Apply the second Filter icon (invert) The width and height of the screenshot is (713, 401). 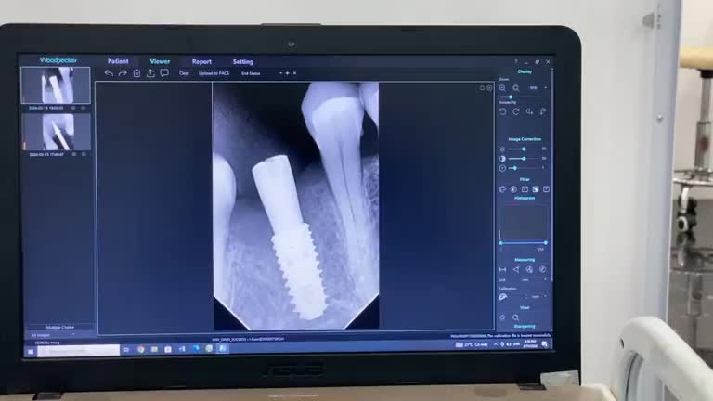tap(513, 189)
